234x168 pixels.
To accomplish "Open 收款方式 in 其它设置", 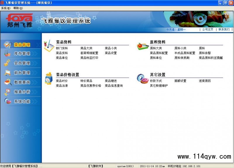I will (156, 81).
